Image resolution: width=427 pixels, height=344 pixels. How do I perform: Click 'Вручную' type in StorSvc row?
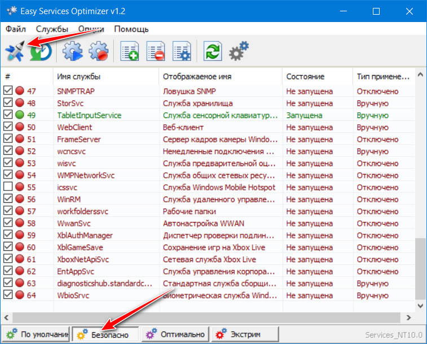pyautogui.click(x=372, y=103)
